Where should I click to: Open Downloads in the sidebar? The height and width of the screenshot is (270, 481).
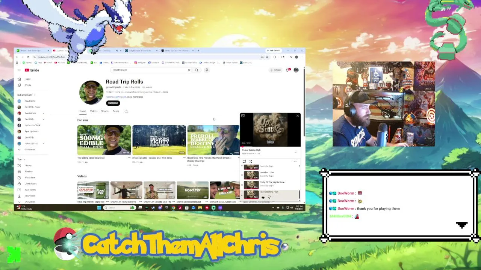click(30, 196)
